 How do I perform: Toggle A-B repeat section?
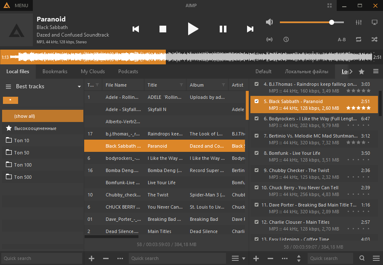point(342,40)
